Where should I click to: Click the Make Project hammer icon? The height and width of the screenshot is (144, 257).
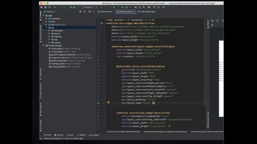[64, 7]
